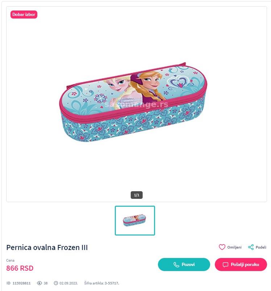Click the clock icon beside the date
271x291 pixels.
56,283
